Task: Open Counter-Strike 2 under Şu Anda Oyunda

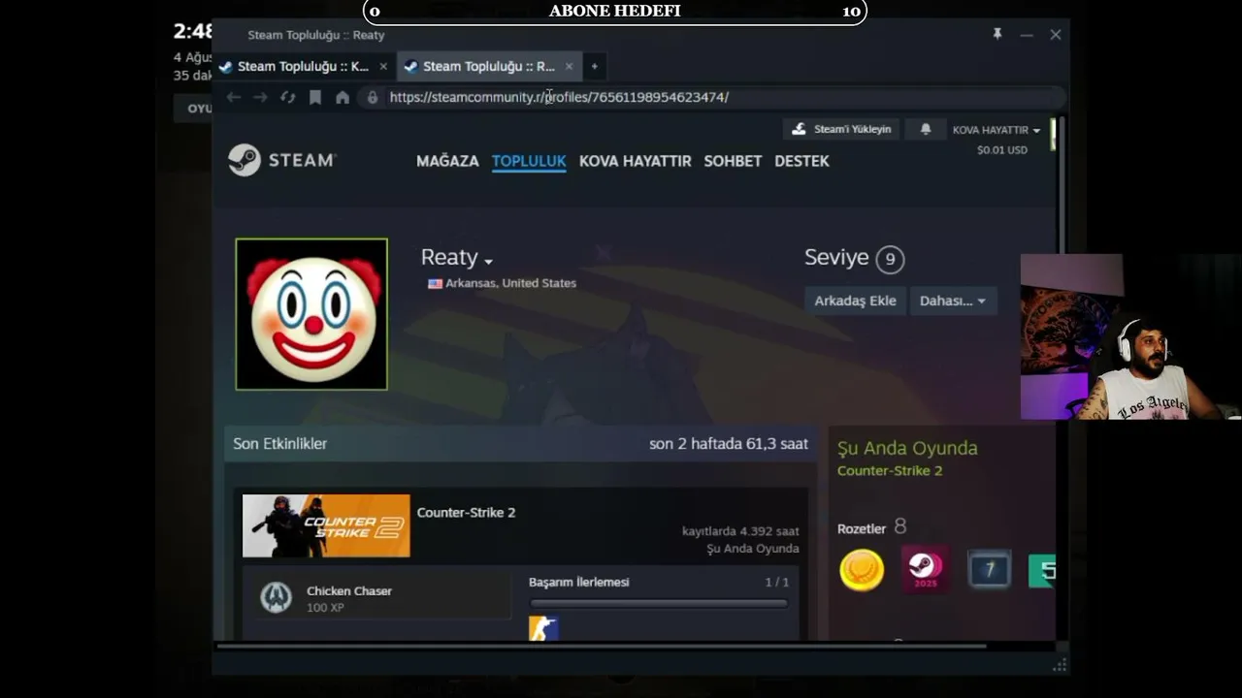Action: 890,470
